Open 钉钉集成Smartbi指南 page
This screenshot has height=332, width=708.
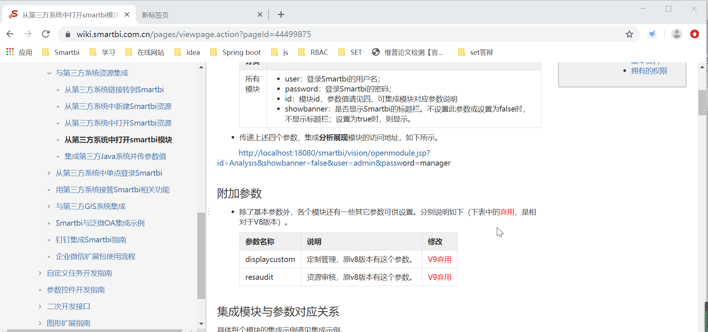91,240
